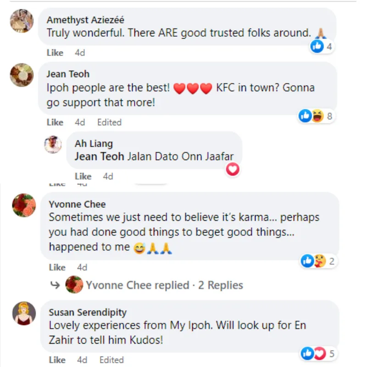Open Ah Liang's profile name link

point(94,144)
